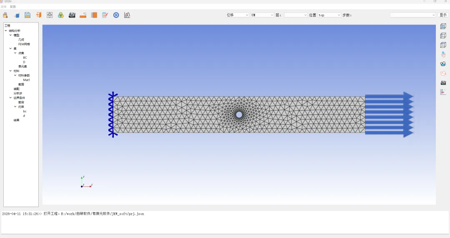Screen dimensions: 450x238
Task: Click the 显示 button
Action: pos(443,15)
